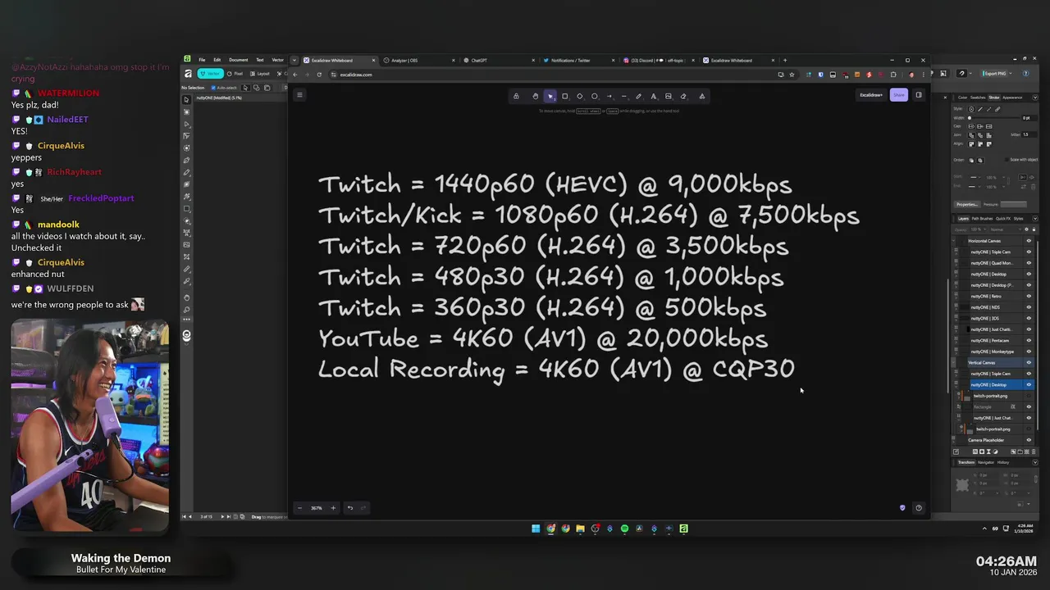Toggle the Excalidraw library sidebar icon

[x=919, y=95]
